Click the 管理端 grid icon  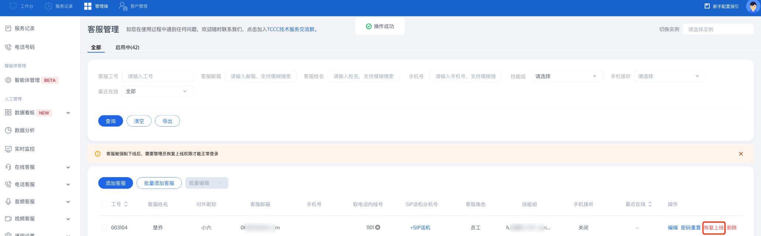click(x=88, y=6)
